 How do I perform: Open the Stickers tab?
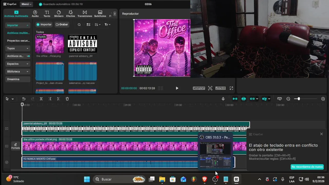point(59,14)
